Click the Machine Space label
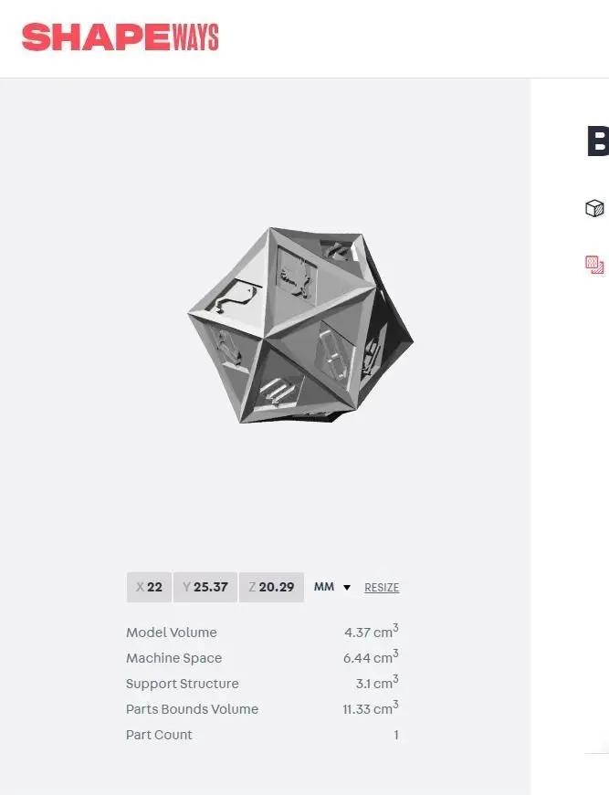This screenshot has width=609, height=795. click(173, 658)
